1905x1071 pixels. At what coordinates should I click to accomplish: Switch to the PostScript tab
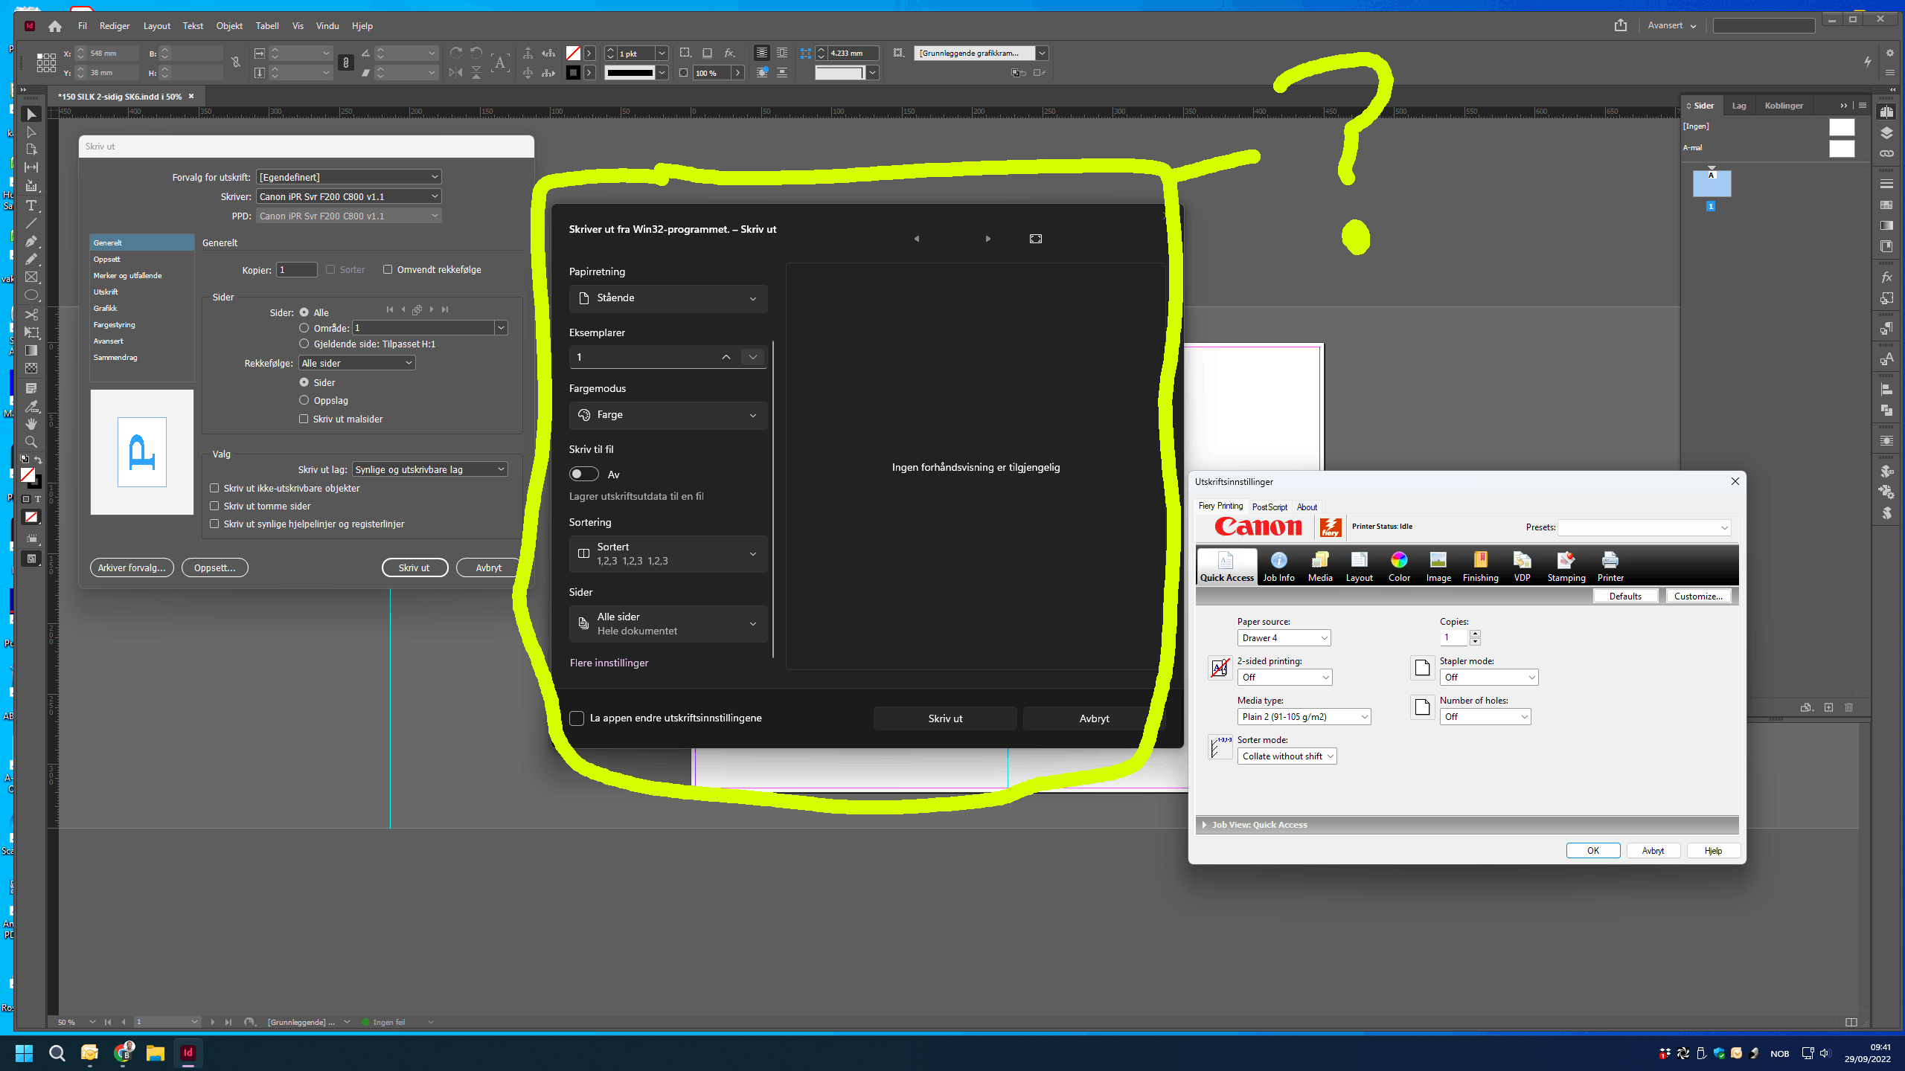click(1270, 507)
